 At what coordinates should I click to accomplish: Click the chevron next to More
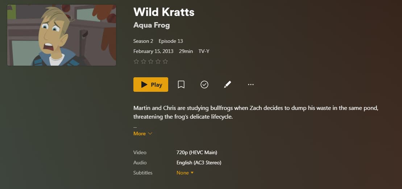tap(150, 133)
